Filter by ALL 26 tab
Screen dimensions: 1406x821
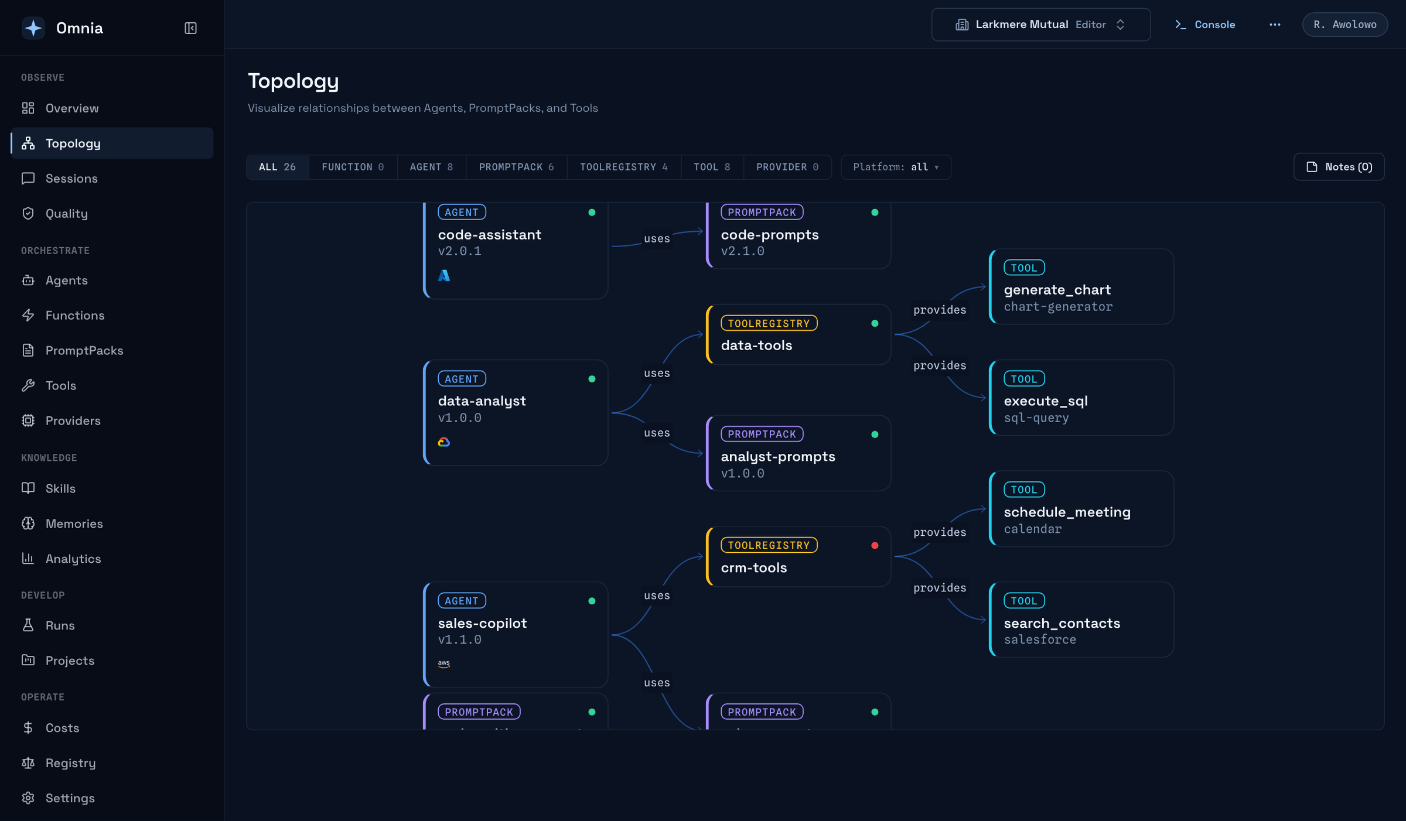278,167
